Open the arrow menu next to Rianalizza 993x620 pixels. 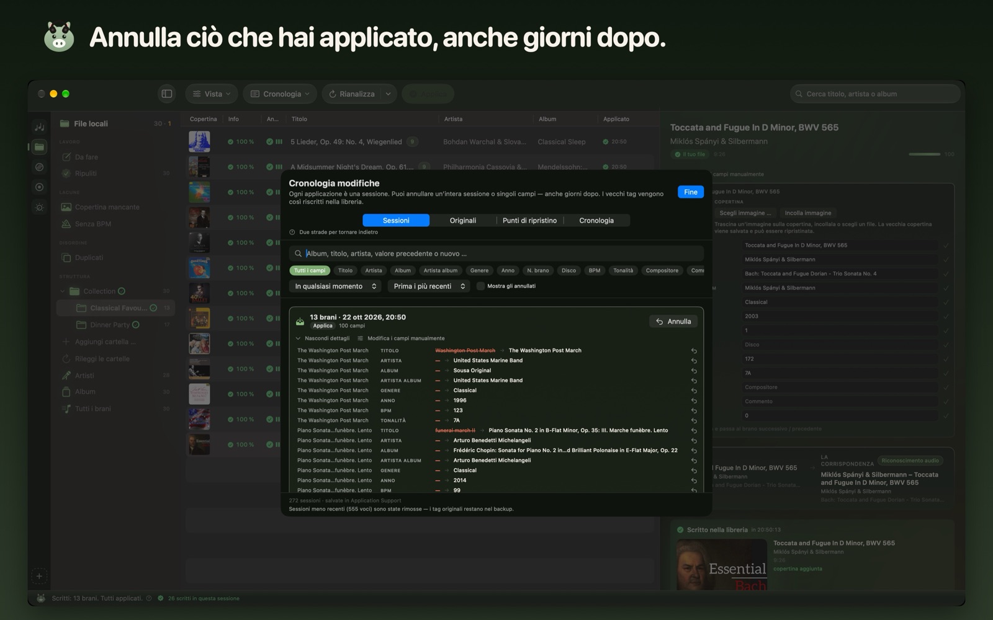[388, 94]
